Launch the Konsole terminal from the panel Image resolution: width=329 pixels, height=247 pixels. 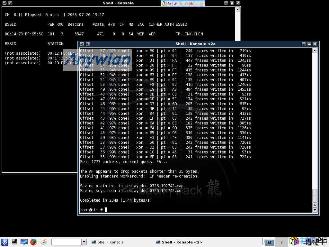[x=14, y=242]
